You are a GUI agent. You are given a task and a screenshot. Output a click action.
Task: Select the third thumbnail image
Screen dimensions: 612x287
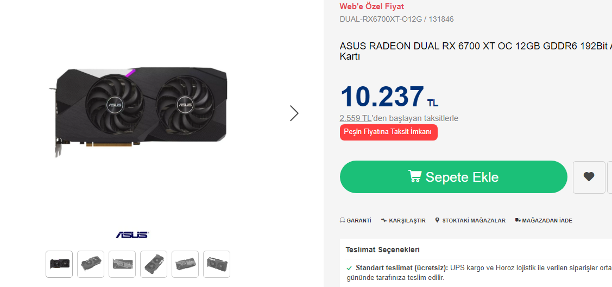pos(122,264)
